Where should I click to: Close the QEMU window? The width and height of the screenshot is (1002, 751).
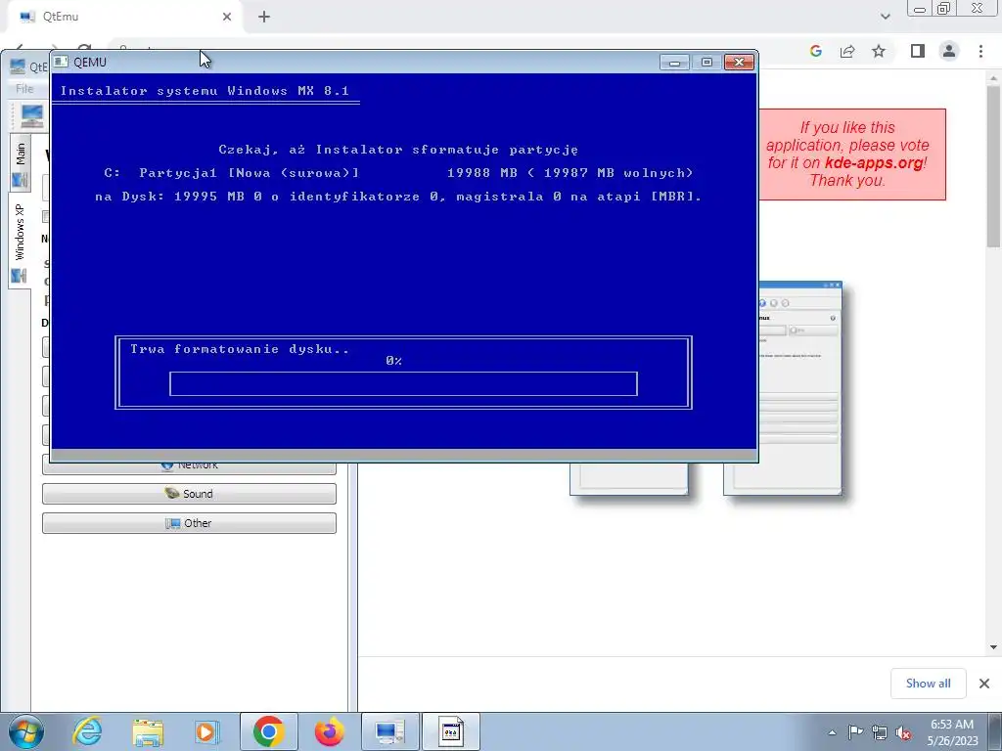coord(740,62)
